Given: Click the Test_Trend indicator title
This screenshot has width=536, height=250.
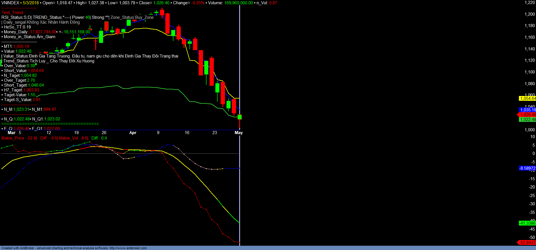Looking at the screenshot, I should (13, 13).
